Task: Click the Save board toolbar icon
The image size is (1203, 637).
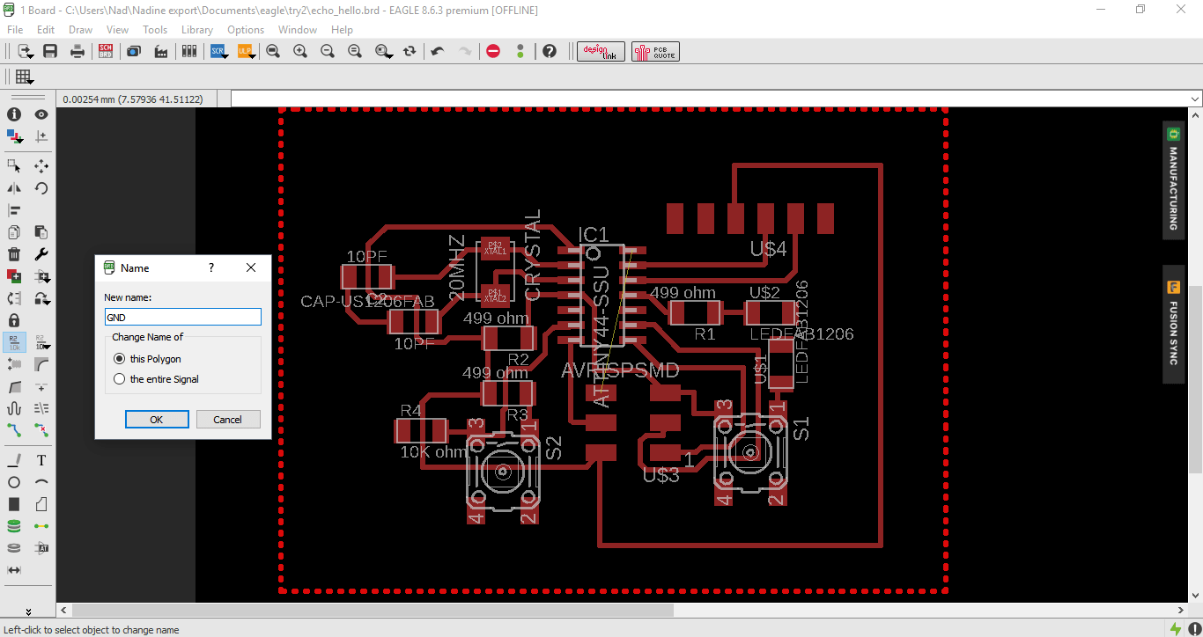Action: tap(50, 51)
